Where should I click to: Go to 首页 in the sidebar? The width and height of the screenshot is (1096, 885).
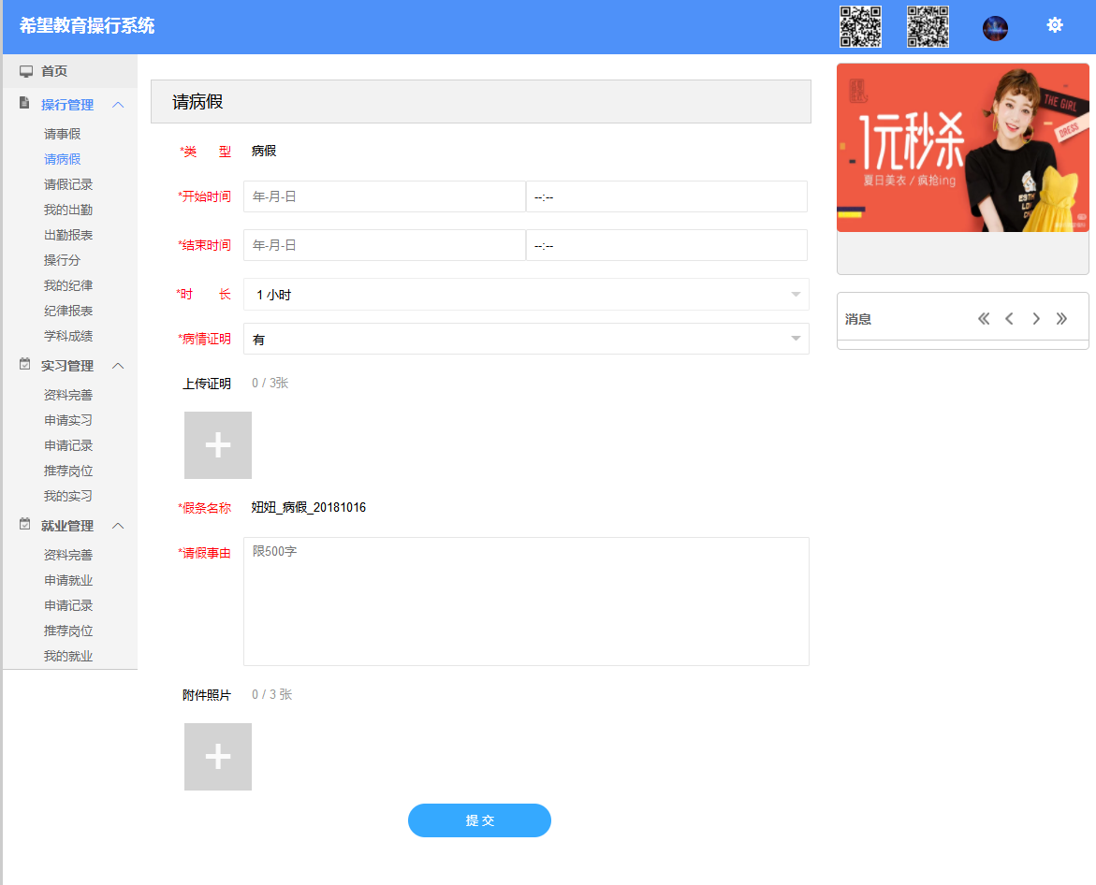[54, 71]
